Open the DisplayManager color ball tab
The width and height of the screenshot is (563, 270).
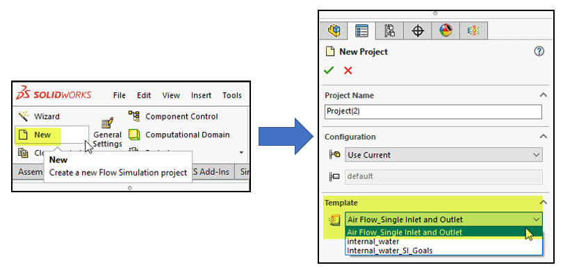point(446,31)
